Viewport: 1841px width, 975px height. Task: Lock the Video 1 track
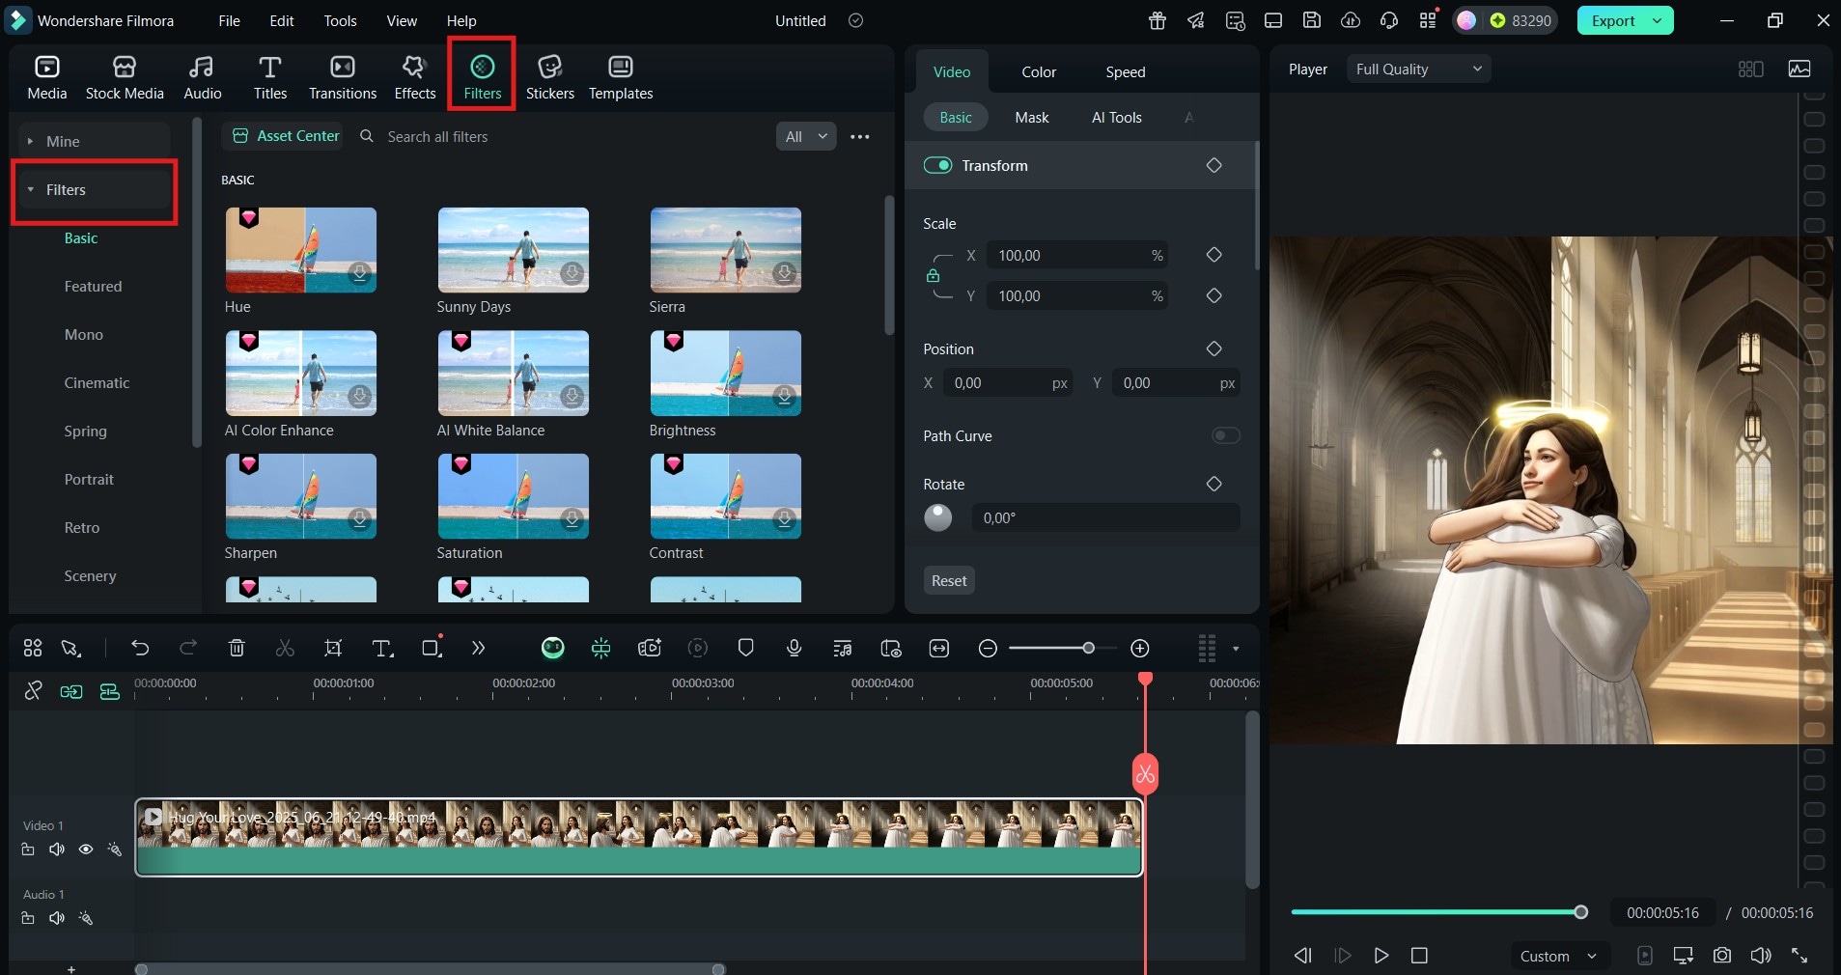[x=28, y=850]
